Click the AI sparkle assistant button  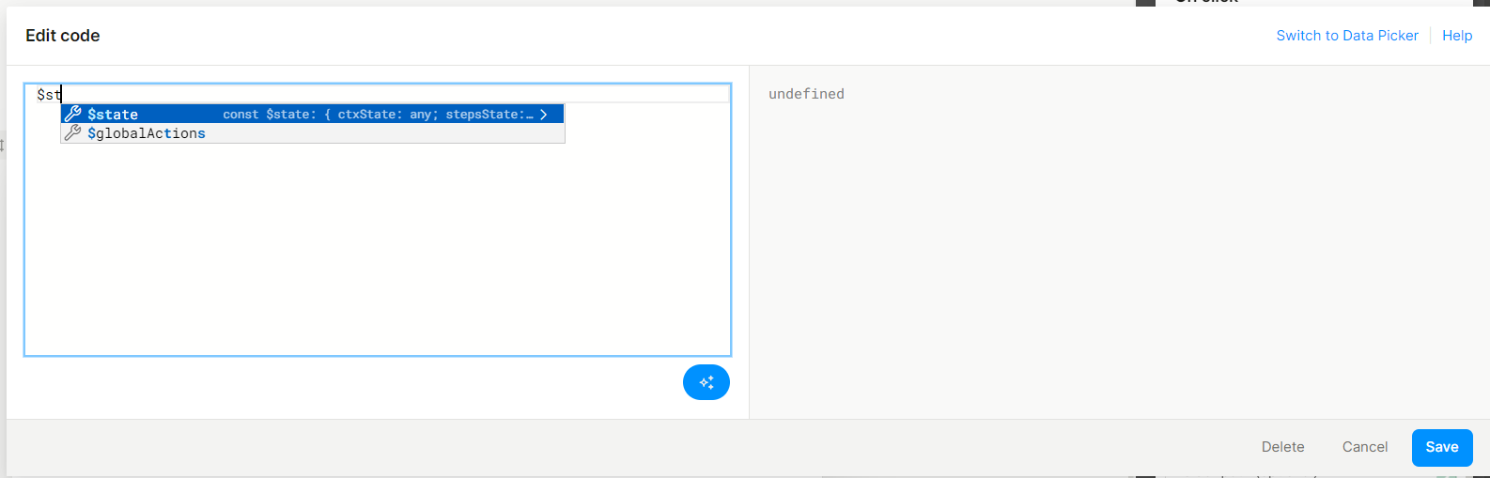[706, 382]
